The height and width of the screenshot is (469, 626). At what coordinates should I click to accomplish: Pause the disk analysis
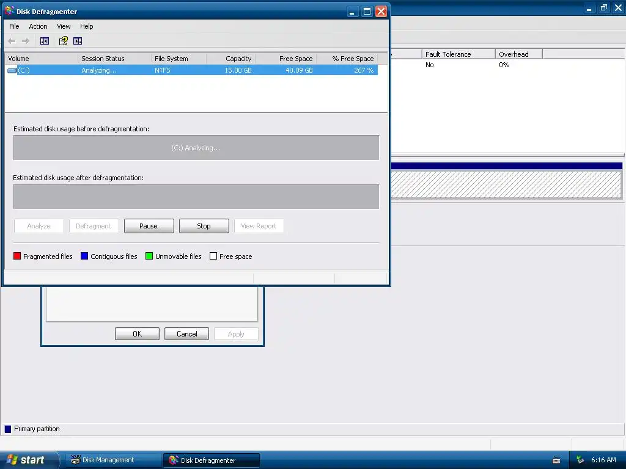pos(149,226)
